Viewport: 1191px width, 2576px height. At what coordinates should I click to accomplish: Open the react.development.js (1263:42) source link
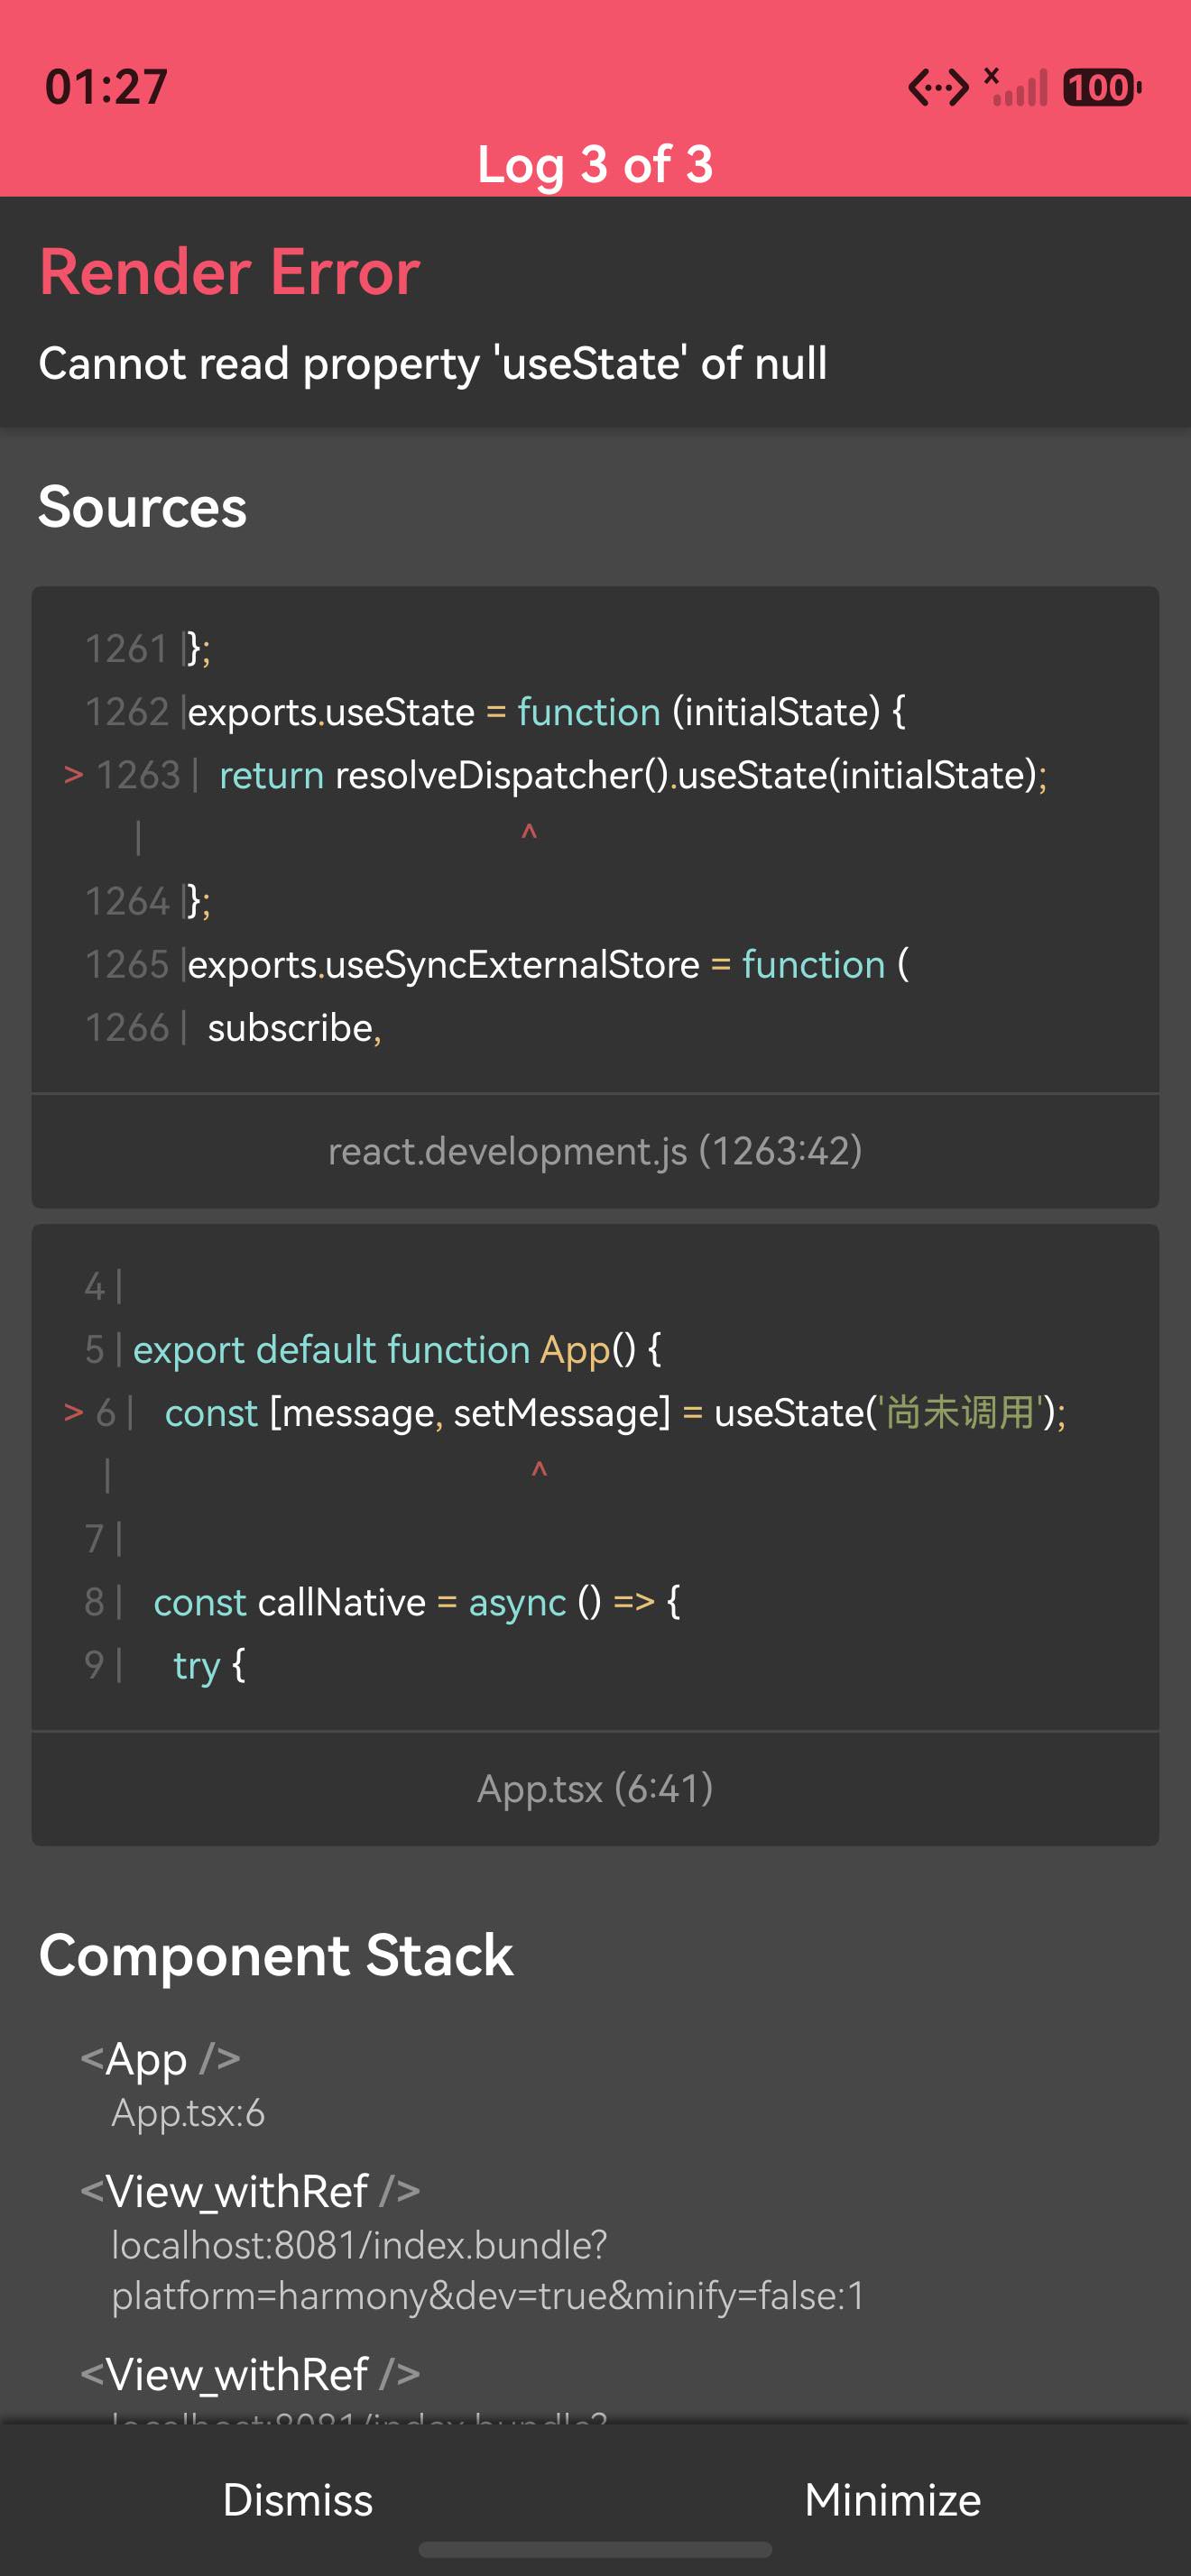click(595, 1151)
